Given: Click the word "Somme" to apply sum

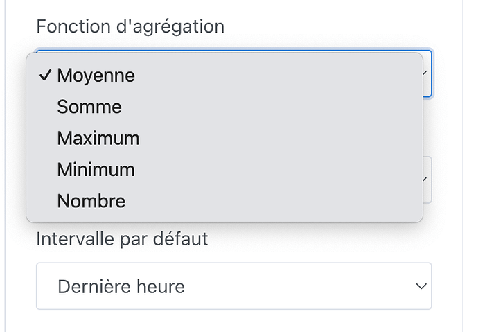Looking at the screenshot, I should coord(89,107).
